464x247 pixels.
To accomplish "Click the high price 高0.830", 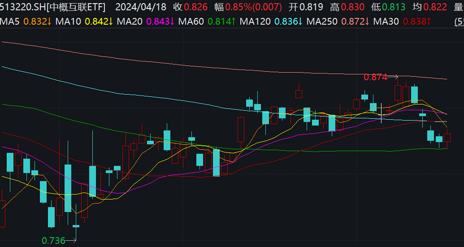I will (347, 7).
